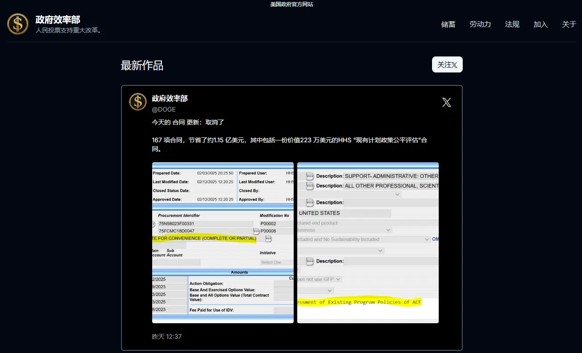Click the 人民投票支持重大改革 tagline
Image resolution: width=582 pixels, height=353 pixels.
coord(69,31)
